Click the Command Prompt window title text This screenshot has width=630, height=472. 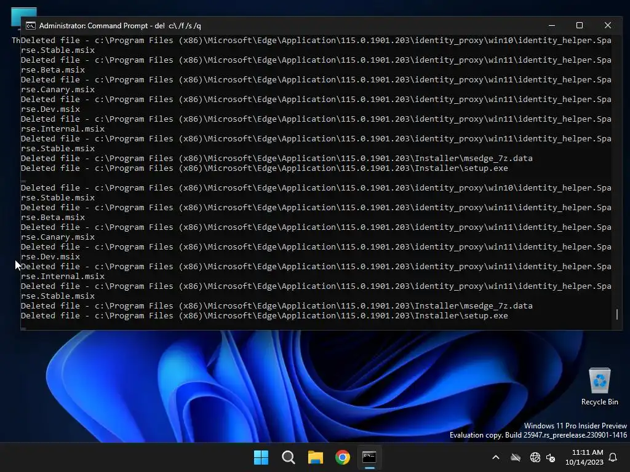pyautogui.click(x=120, y=26)
